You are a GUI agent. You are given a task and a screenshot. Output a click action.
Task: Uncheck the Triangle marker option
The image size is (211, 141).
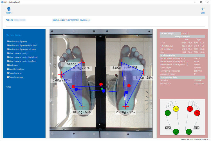[8, 73]
